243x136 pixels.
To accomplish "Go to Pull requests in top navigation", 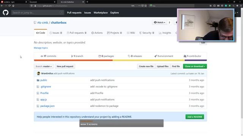I will 74,12.
